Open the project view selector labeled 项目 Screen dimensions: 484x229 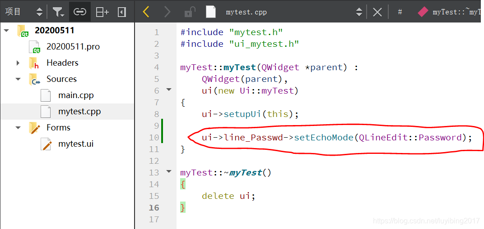click(x=24, y=12)
